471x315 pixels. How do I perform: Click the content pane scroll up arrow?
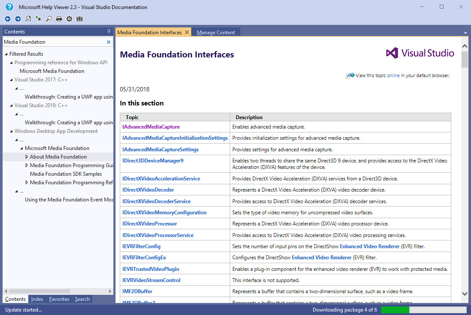(x=465, y=46)
